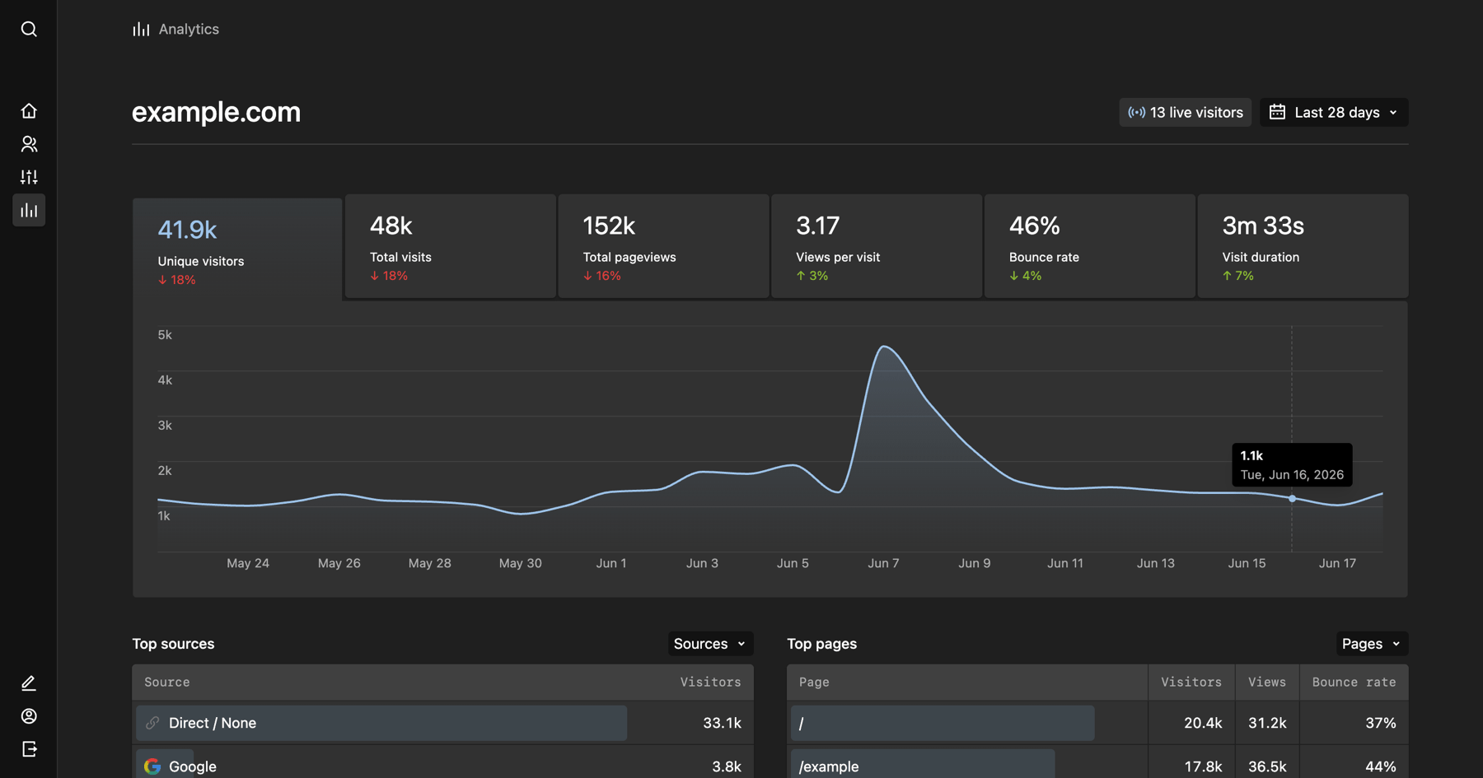Click the Analytics breadcrumb title

click(x=189, y=29)
